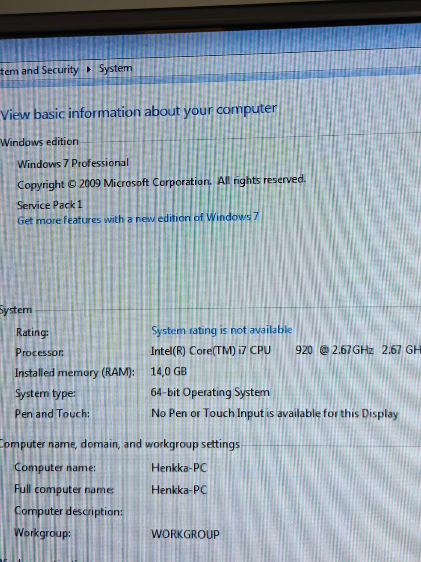Select the 'WORKGROUP' value

185,534
